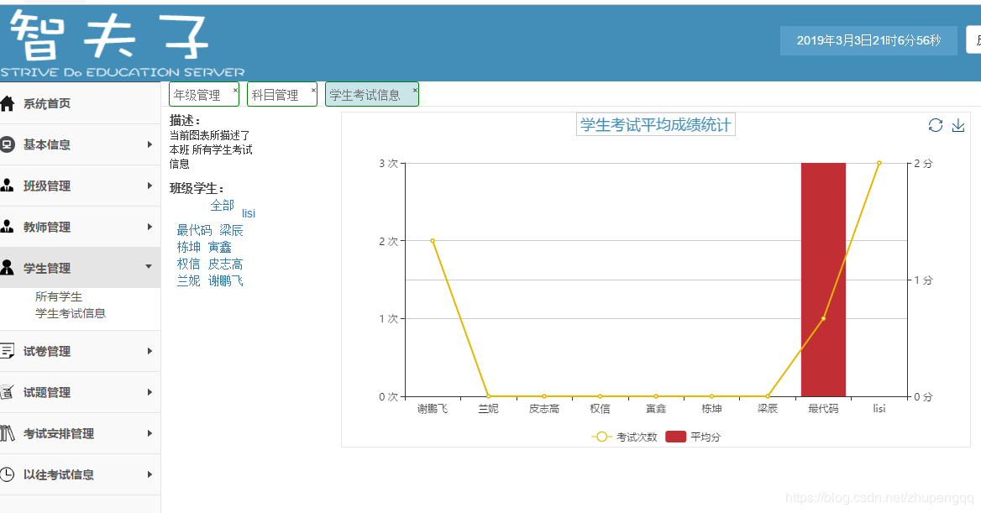Expand the 试题管理 menu arrow
This screenshot has height=513, width=981.
150,392
